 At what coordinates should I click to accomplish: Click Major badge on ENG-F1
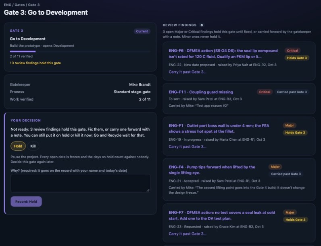click(x=290, y=125)
